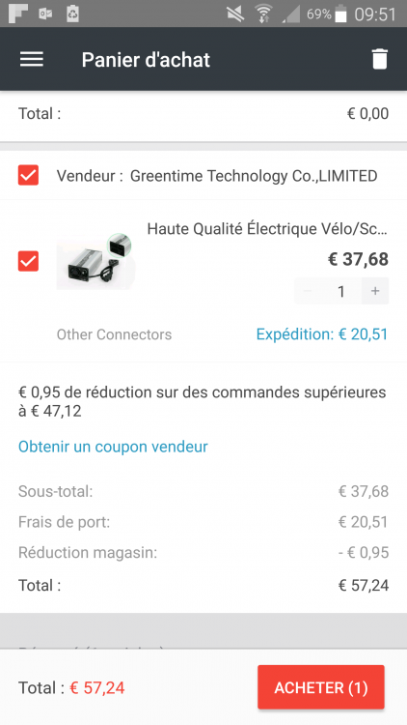Image resolution: width=407 pixels, height=725 pixels.
Task: Open Expédition € 20,51 shipping options
Action: click(322, 333)
